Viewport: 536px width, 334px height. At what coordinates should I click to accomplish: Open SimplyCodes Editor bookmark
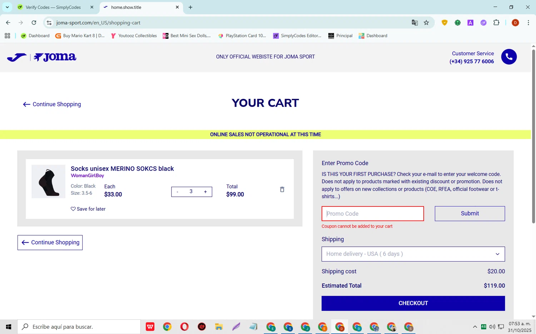[x=297, y=36]
